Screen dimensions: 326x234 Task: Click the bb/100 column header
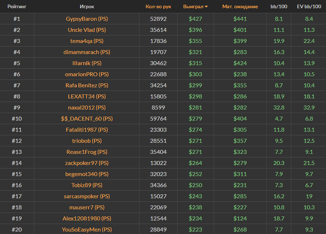[x=279, y=7]
